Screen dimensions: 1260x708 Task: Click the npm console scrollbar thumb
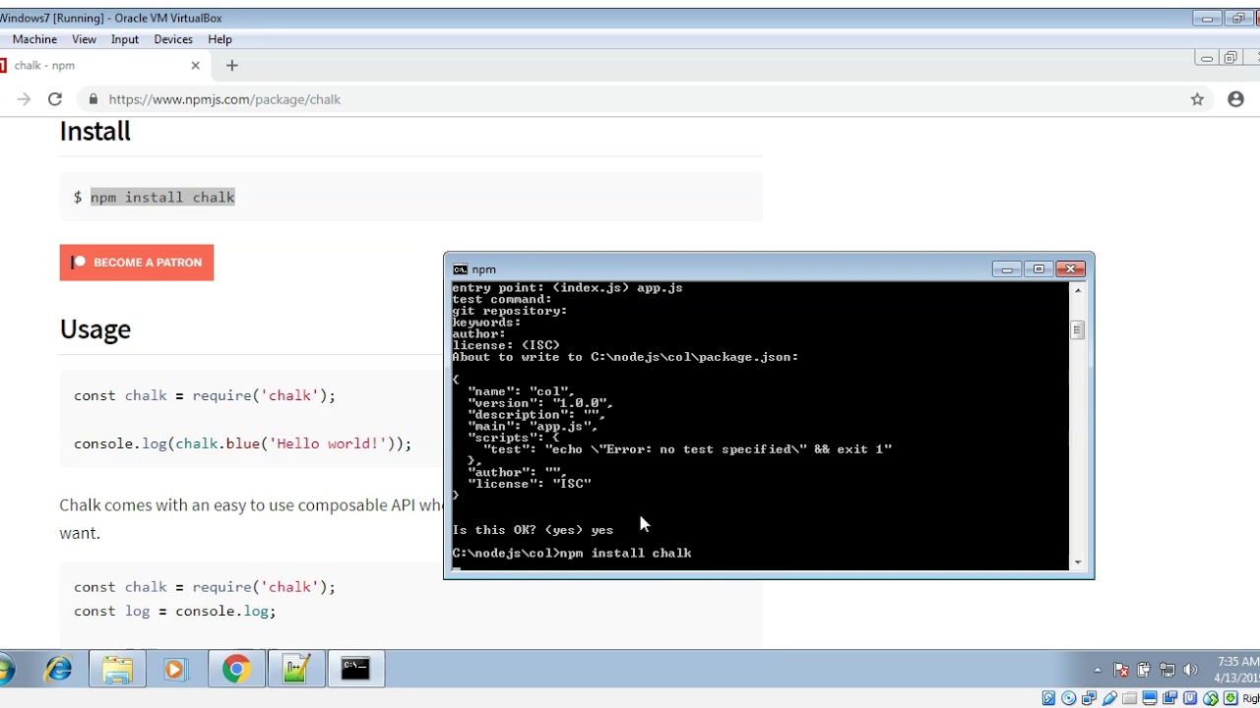(1078, 329)
